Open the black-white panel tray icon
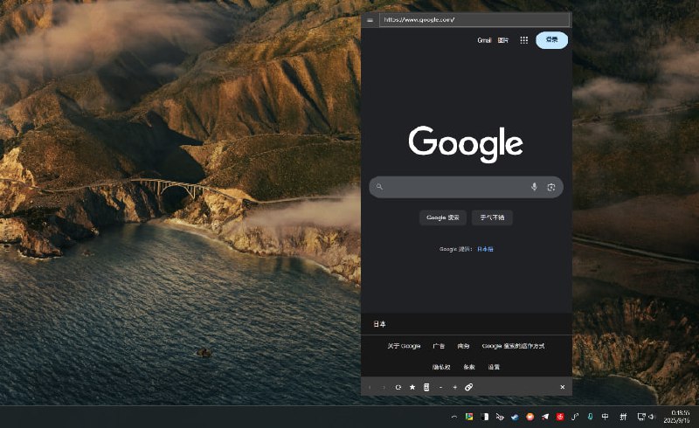This screenshot has width=699, height=428. pos(485,417)
